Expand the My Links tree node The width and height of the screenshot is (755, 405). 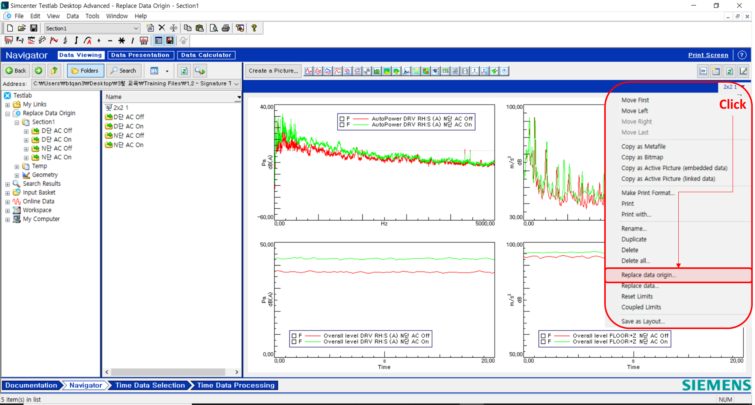[8, 105]
